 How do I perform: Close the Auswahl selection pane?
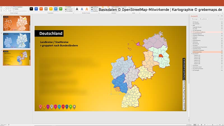click(221, 16)
